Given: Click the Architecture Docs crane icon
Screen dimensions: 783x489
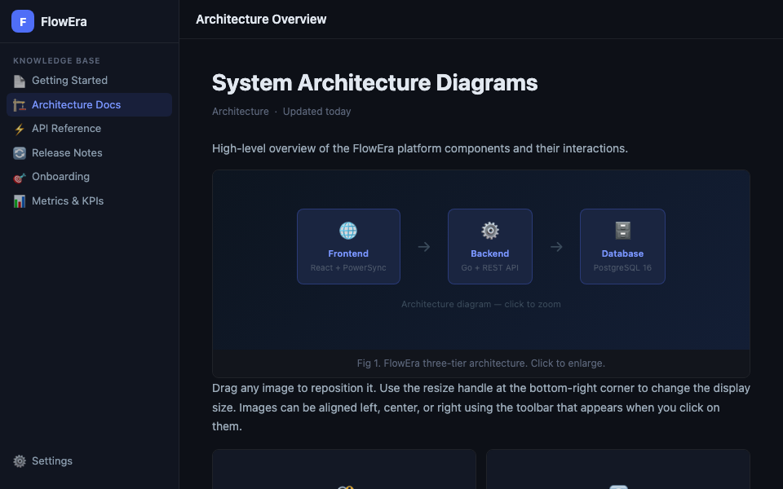Looking at the screenshot, I should (20, 105).
